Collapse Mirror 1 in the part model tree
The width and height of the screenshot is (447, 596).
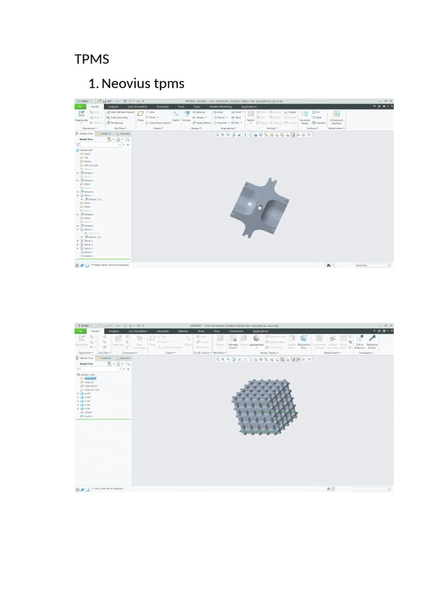pos(78,196)
